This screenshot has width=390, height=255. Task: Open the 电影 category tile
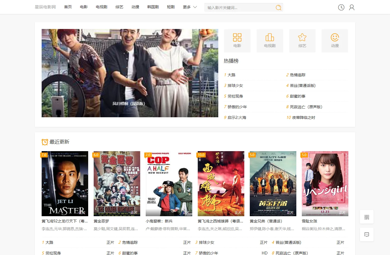pyautogui.click(x=237, y=41)
